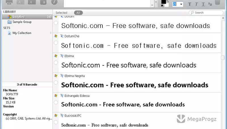Switch to the Selected filter tab
Image resolution: width=227 pixels, height=129 pixels.
click(x=61, y=13)
